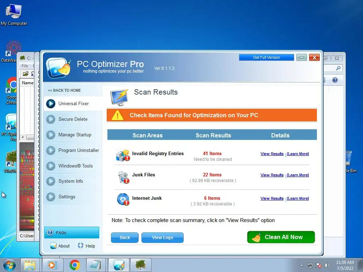Screen dimensions: 363x272
Task: Click the WinDirStat tree taskbar icon
Action: 141,265
